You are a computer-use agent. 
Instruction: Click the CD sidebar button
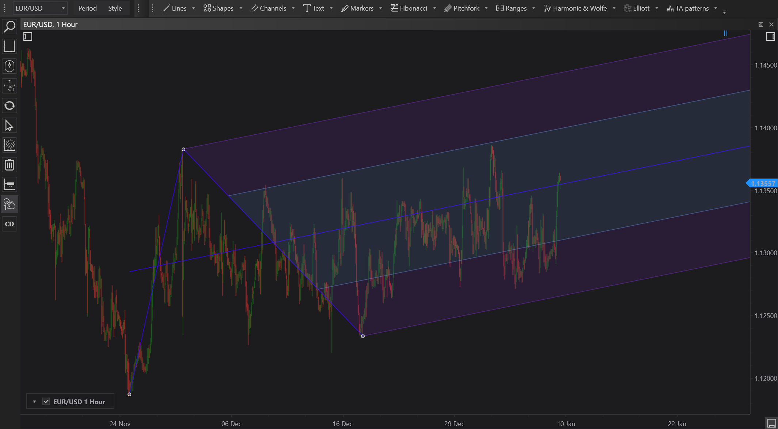click(x=10, y=224)
